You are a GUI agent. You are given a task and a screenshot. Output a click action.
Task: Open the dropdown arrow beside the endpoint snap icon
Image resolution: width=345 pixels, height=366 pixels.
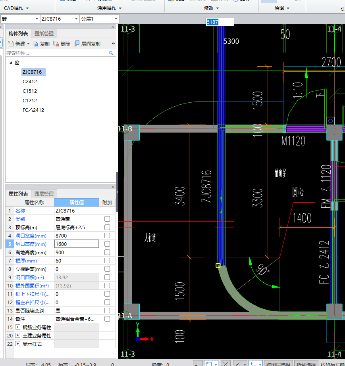coord(216,364)
